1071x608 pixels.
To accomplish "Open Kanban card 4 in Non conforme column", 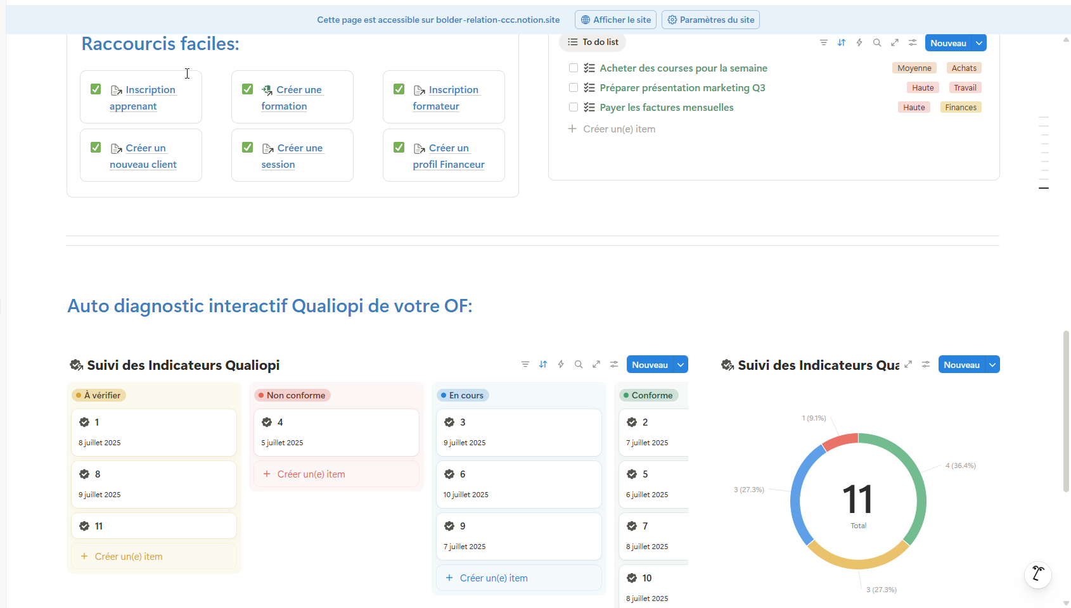I will tap(336, 432).
